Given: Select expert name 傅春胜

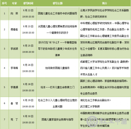Looking at the screenshot, I should [x=14, y=30].
